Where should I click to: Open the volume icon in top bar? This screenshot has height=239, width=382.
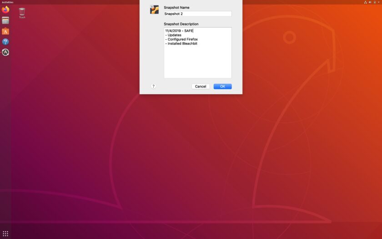[x=370, y=2]
